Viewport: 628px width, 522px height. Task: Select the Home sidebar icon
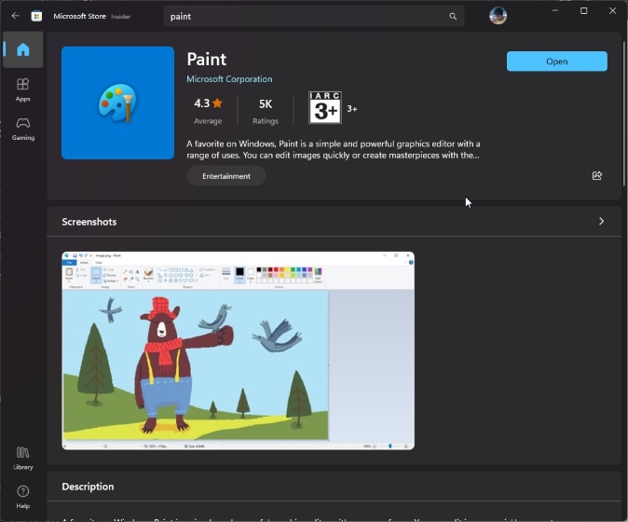(23, 49)
